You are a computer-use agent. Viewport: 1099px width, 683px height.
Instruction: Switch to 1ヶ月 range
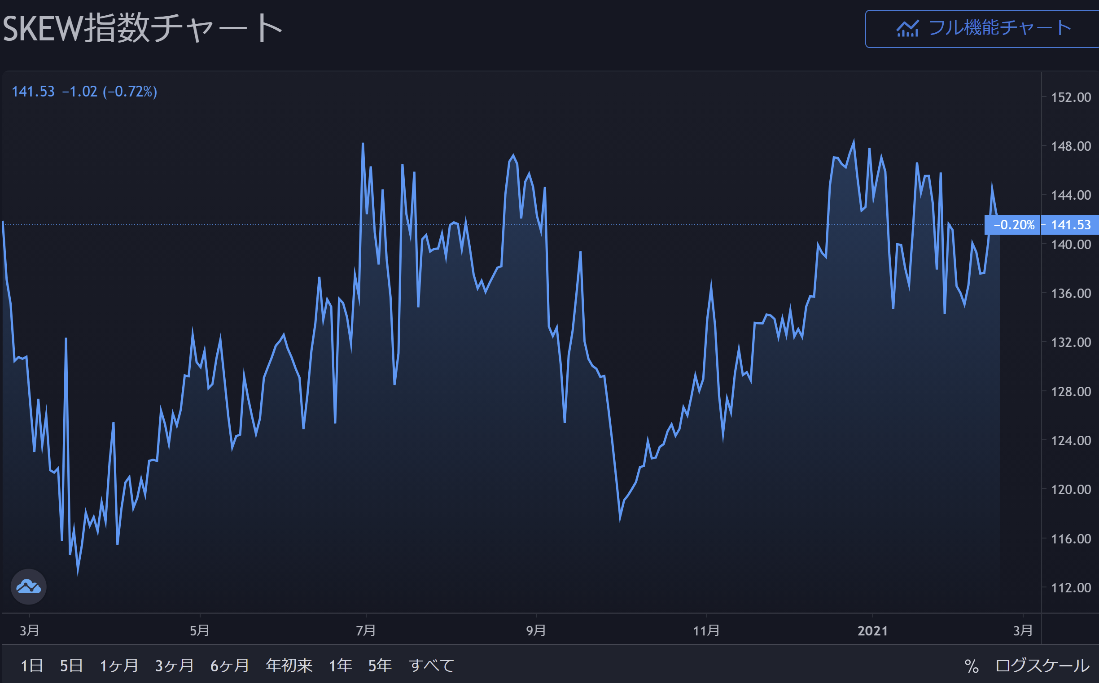119,665
